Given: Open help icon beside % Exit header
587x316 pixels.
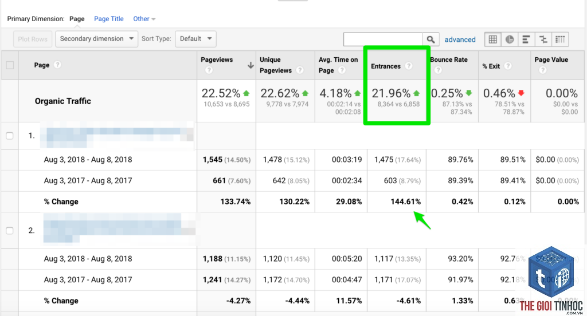Looking at the screenshot, I should point(508,66).
